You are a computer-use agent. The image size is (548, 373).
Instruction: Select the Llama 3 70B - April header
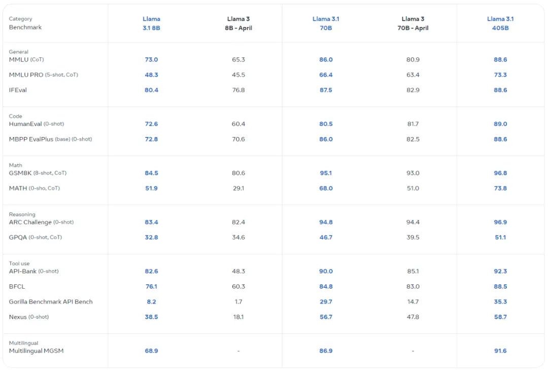pos(413,23)
